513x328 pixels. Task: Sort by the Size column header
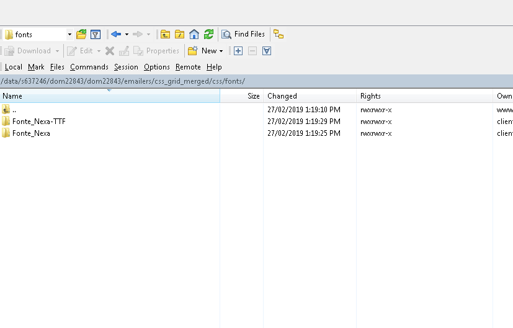pos(242,96)
